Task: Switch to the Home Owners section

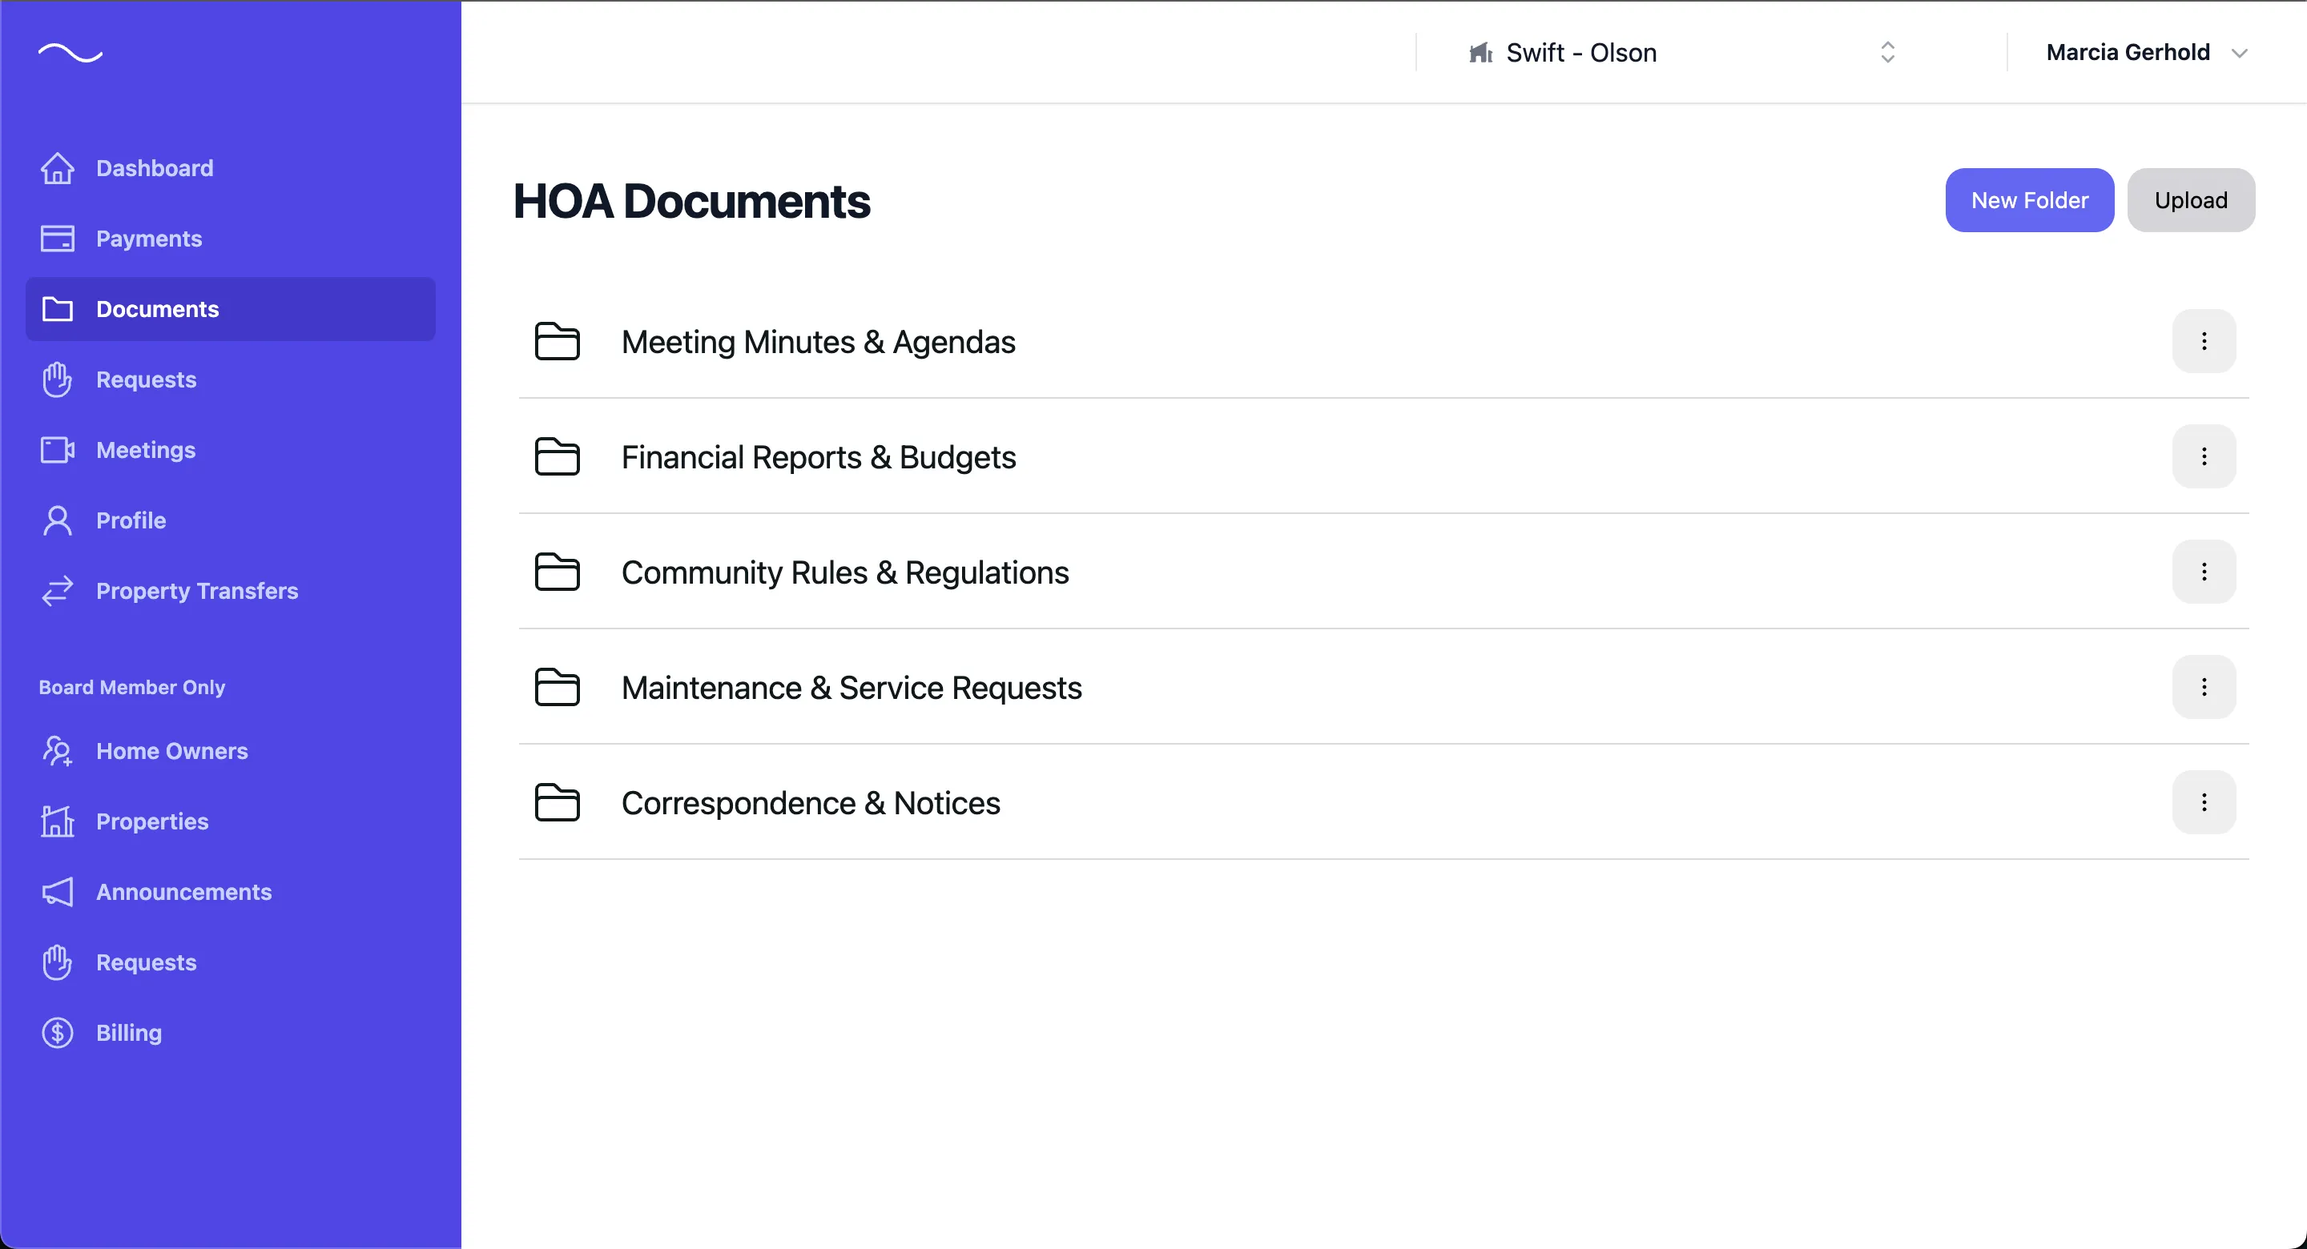Action: point(172,751)
